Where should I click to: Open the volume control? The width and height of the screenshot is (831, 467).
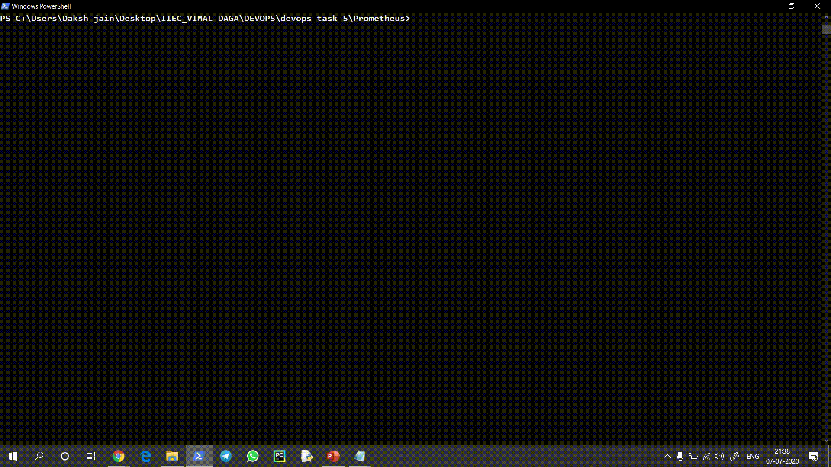click(719, 456)
